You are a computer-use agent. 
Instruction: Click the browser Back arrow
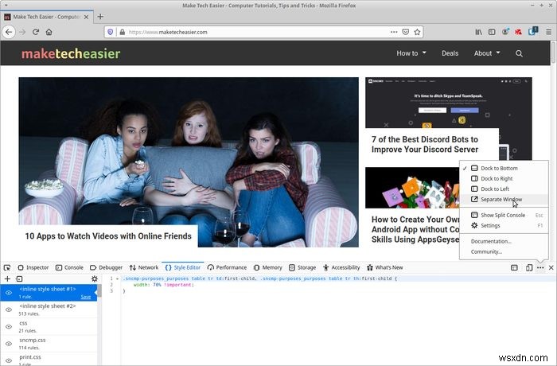(x=9, y=32)
